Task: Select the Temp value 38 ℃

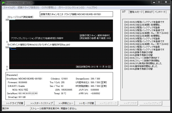Action: [64, 93]
